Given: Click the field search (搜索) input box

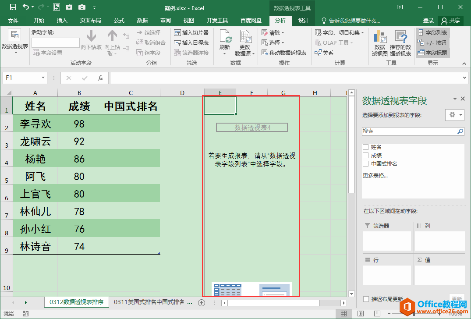Looking at the screenshot, I should coord(409,131).
